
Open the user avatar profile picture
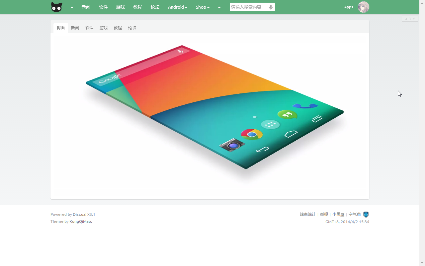364,7
